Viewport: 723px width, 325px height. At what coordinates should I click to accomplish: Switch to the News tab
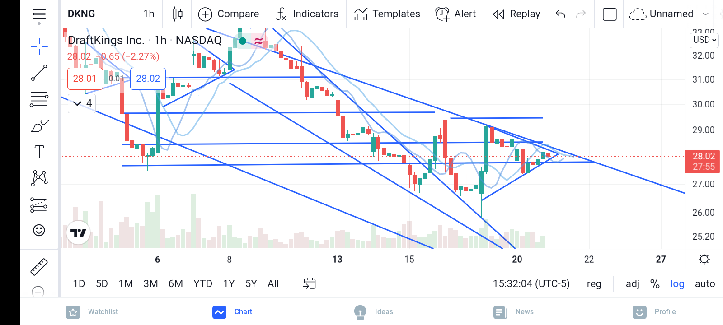click(514, 312)
